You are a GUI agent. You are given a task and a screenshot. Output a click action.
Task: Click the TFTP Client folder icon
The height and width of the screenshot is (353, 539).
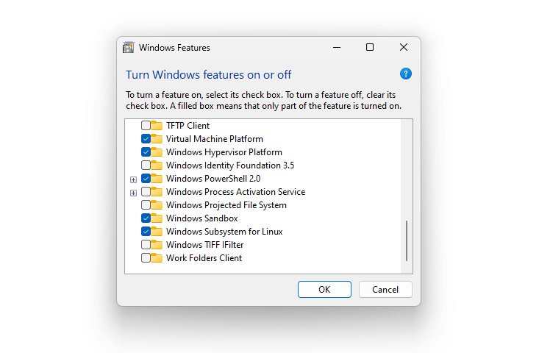pos(157,126)
